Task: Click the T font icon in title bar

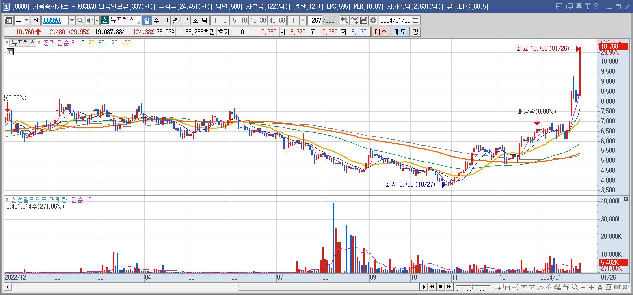Action: tap(588, 6)
